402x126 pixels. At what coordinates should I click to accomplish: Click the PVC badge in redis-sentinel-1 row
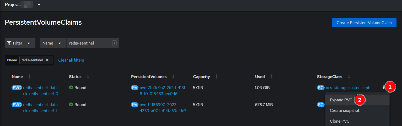(x=17, y=105)
